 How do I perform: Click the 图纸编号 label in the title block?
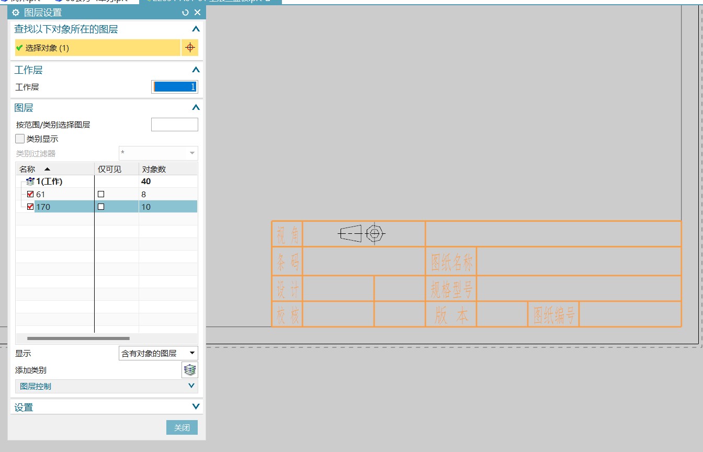point(554,315)
